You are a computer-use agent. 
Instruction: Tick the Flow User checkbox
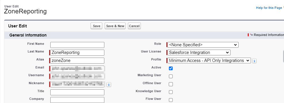(x=171, y=100)
